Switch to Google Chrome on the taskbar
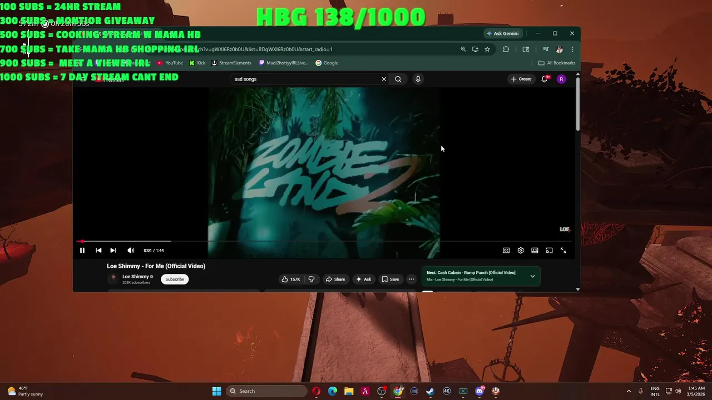Screen dimensions: 712x400 pyautogui.click(x=398, y=391)
